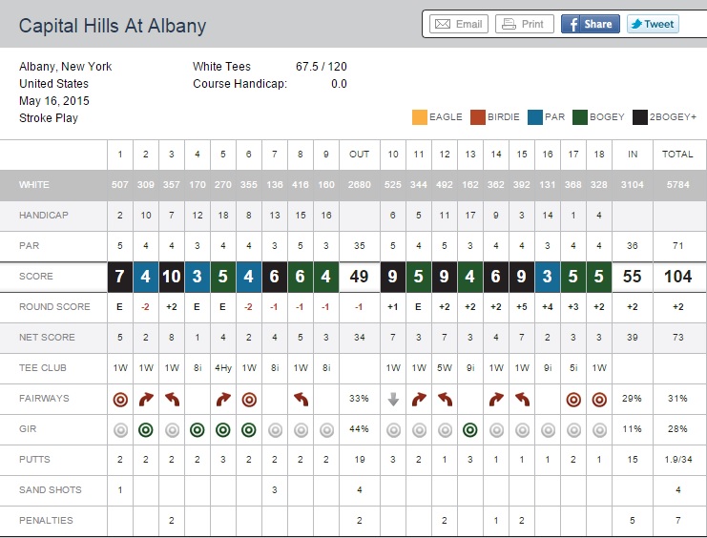
Task: Click the total score 104 cell
Action: tap(678, 277)
